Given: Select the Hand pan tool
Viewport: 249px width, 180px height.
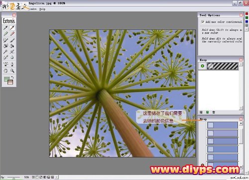Looking at the screenshot, I should tap(5, 71).
